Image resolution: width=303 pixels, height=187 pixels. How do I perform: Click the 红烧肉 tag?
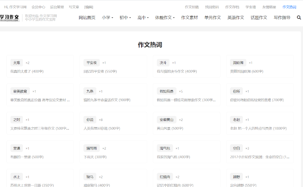click(x=165, y=177)
